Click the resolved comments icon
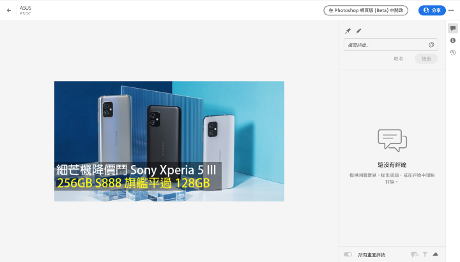 pyautogui.click(x=414, y=254)
